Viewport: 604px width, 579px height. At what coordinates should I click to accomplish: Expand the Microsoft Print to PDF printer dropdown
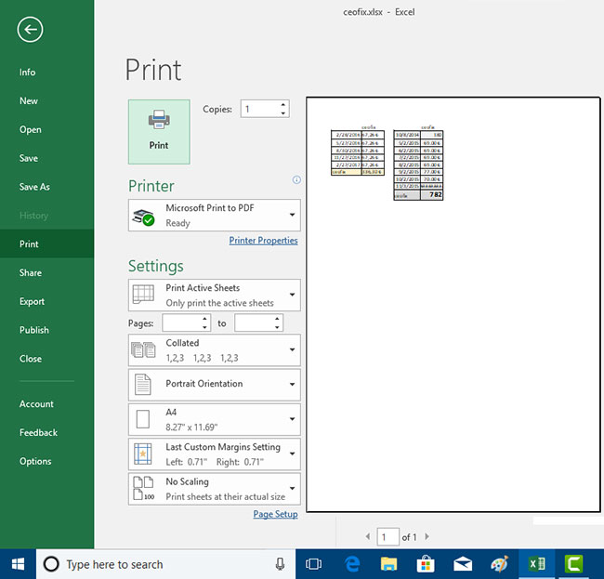click(x=293, y=215)
